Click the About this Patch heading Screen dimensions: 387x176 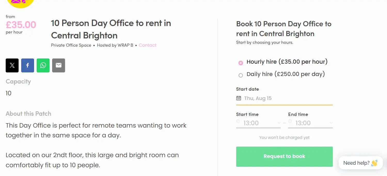coord(28,114)
